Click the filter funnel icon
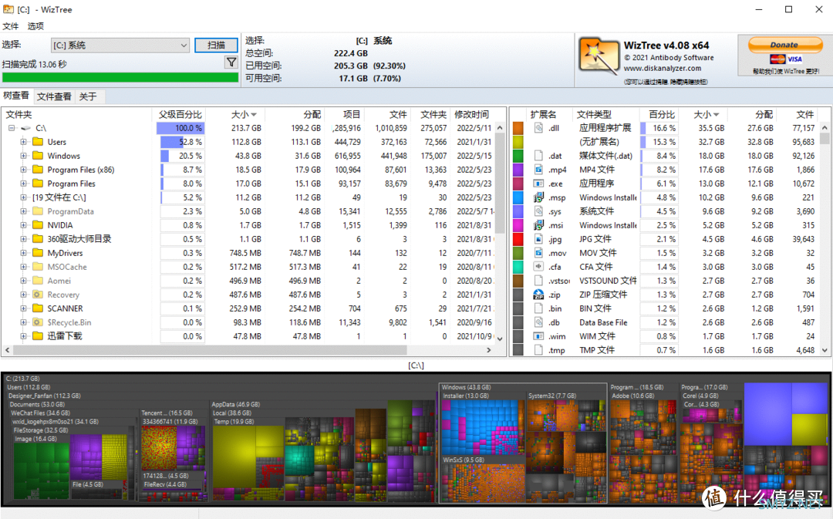Viewport: 833px width, 519px height. (x=231, y=62)
